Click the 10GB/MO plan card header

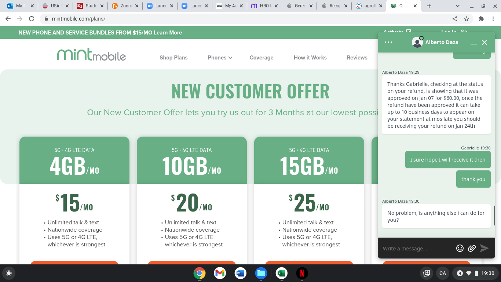192,160
